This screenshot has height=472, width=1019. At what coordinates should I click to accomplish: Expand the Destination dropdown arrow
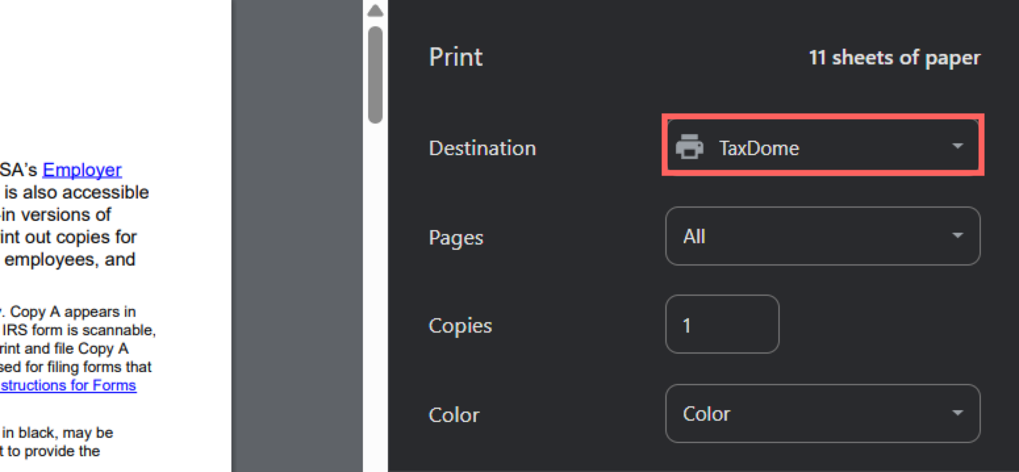957,146
